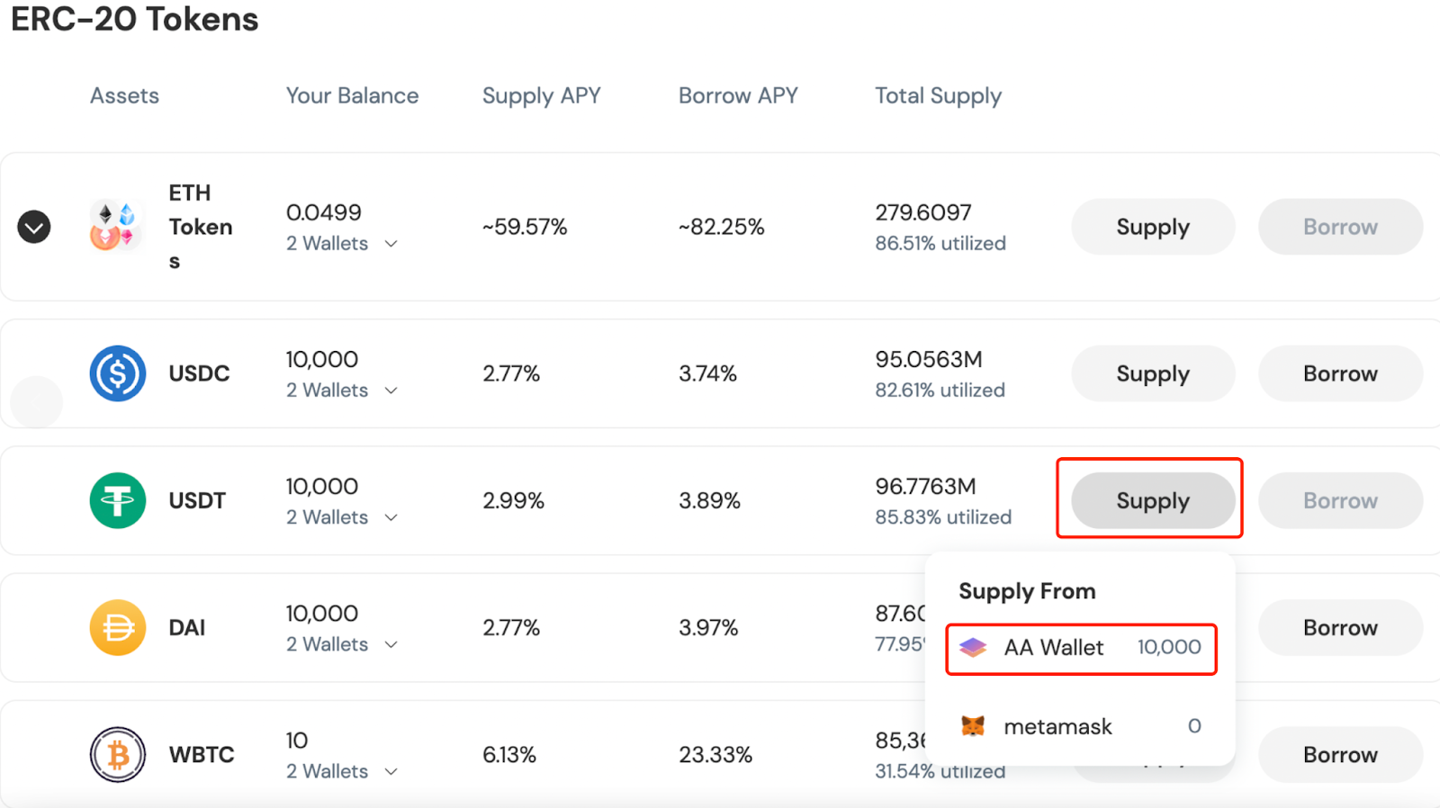Click the USDC coin icon

pyautogui.click(x=118, y=373)
